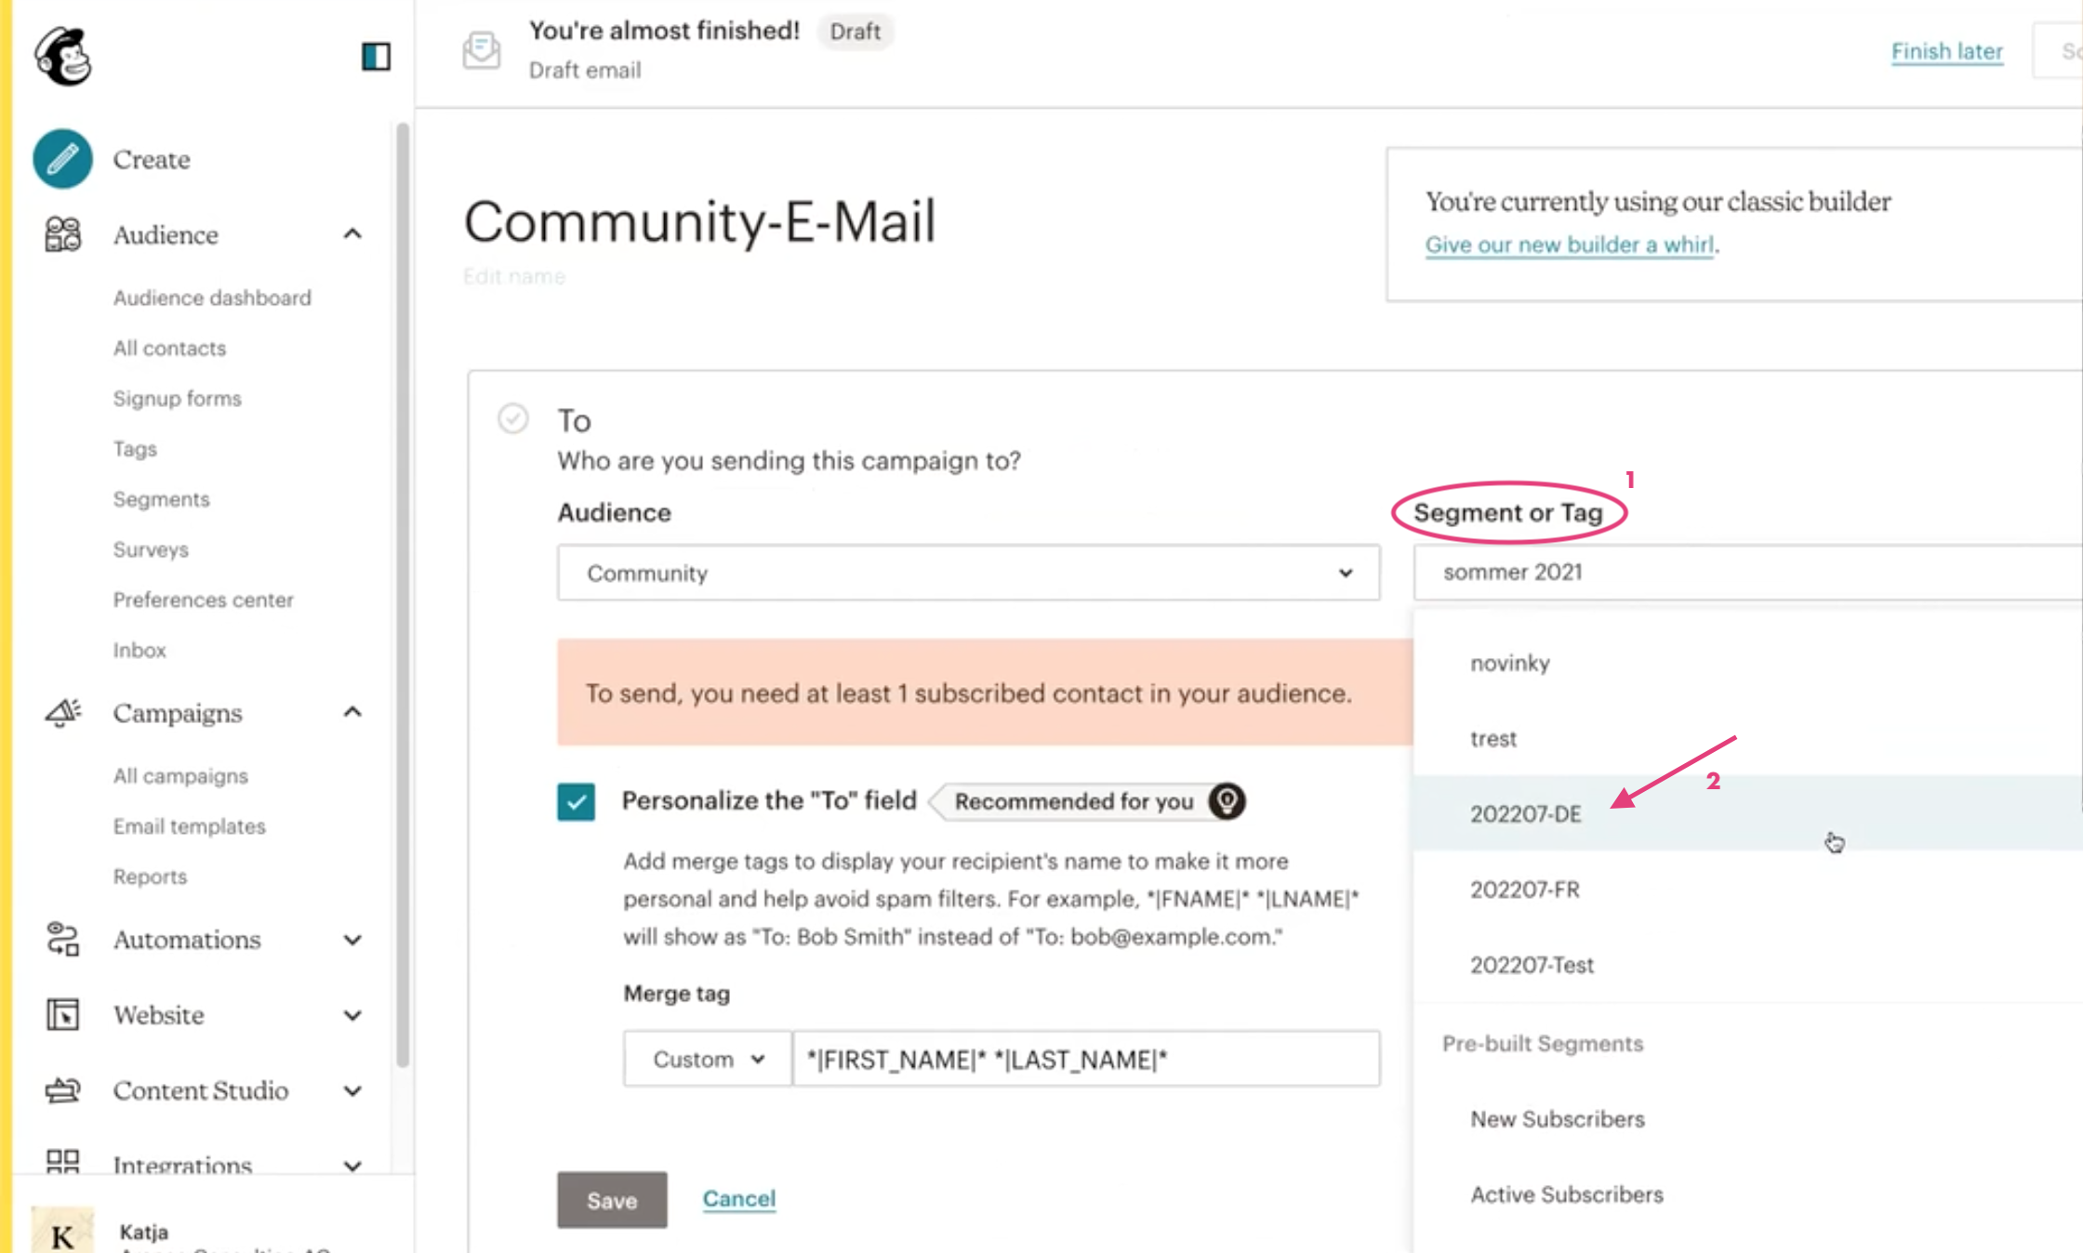Click the Finish later link
Screen dimensions: 2083x1253
point(1946,52)
